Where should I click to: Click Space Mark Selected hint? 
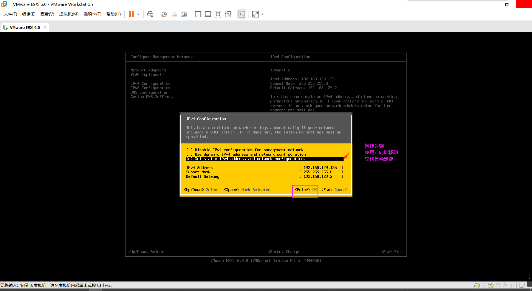click(247, 190)
